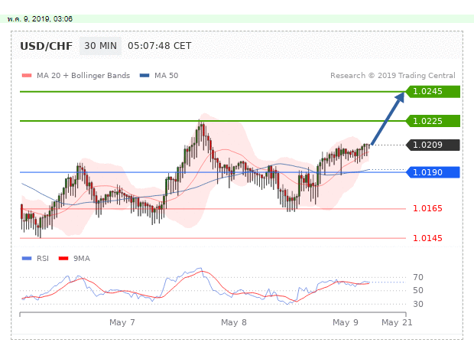474x346 pixels.
Task: Click the 1.0145 support level label
Action: 427,238
